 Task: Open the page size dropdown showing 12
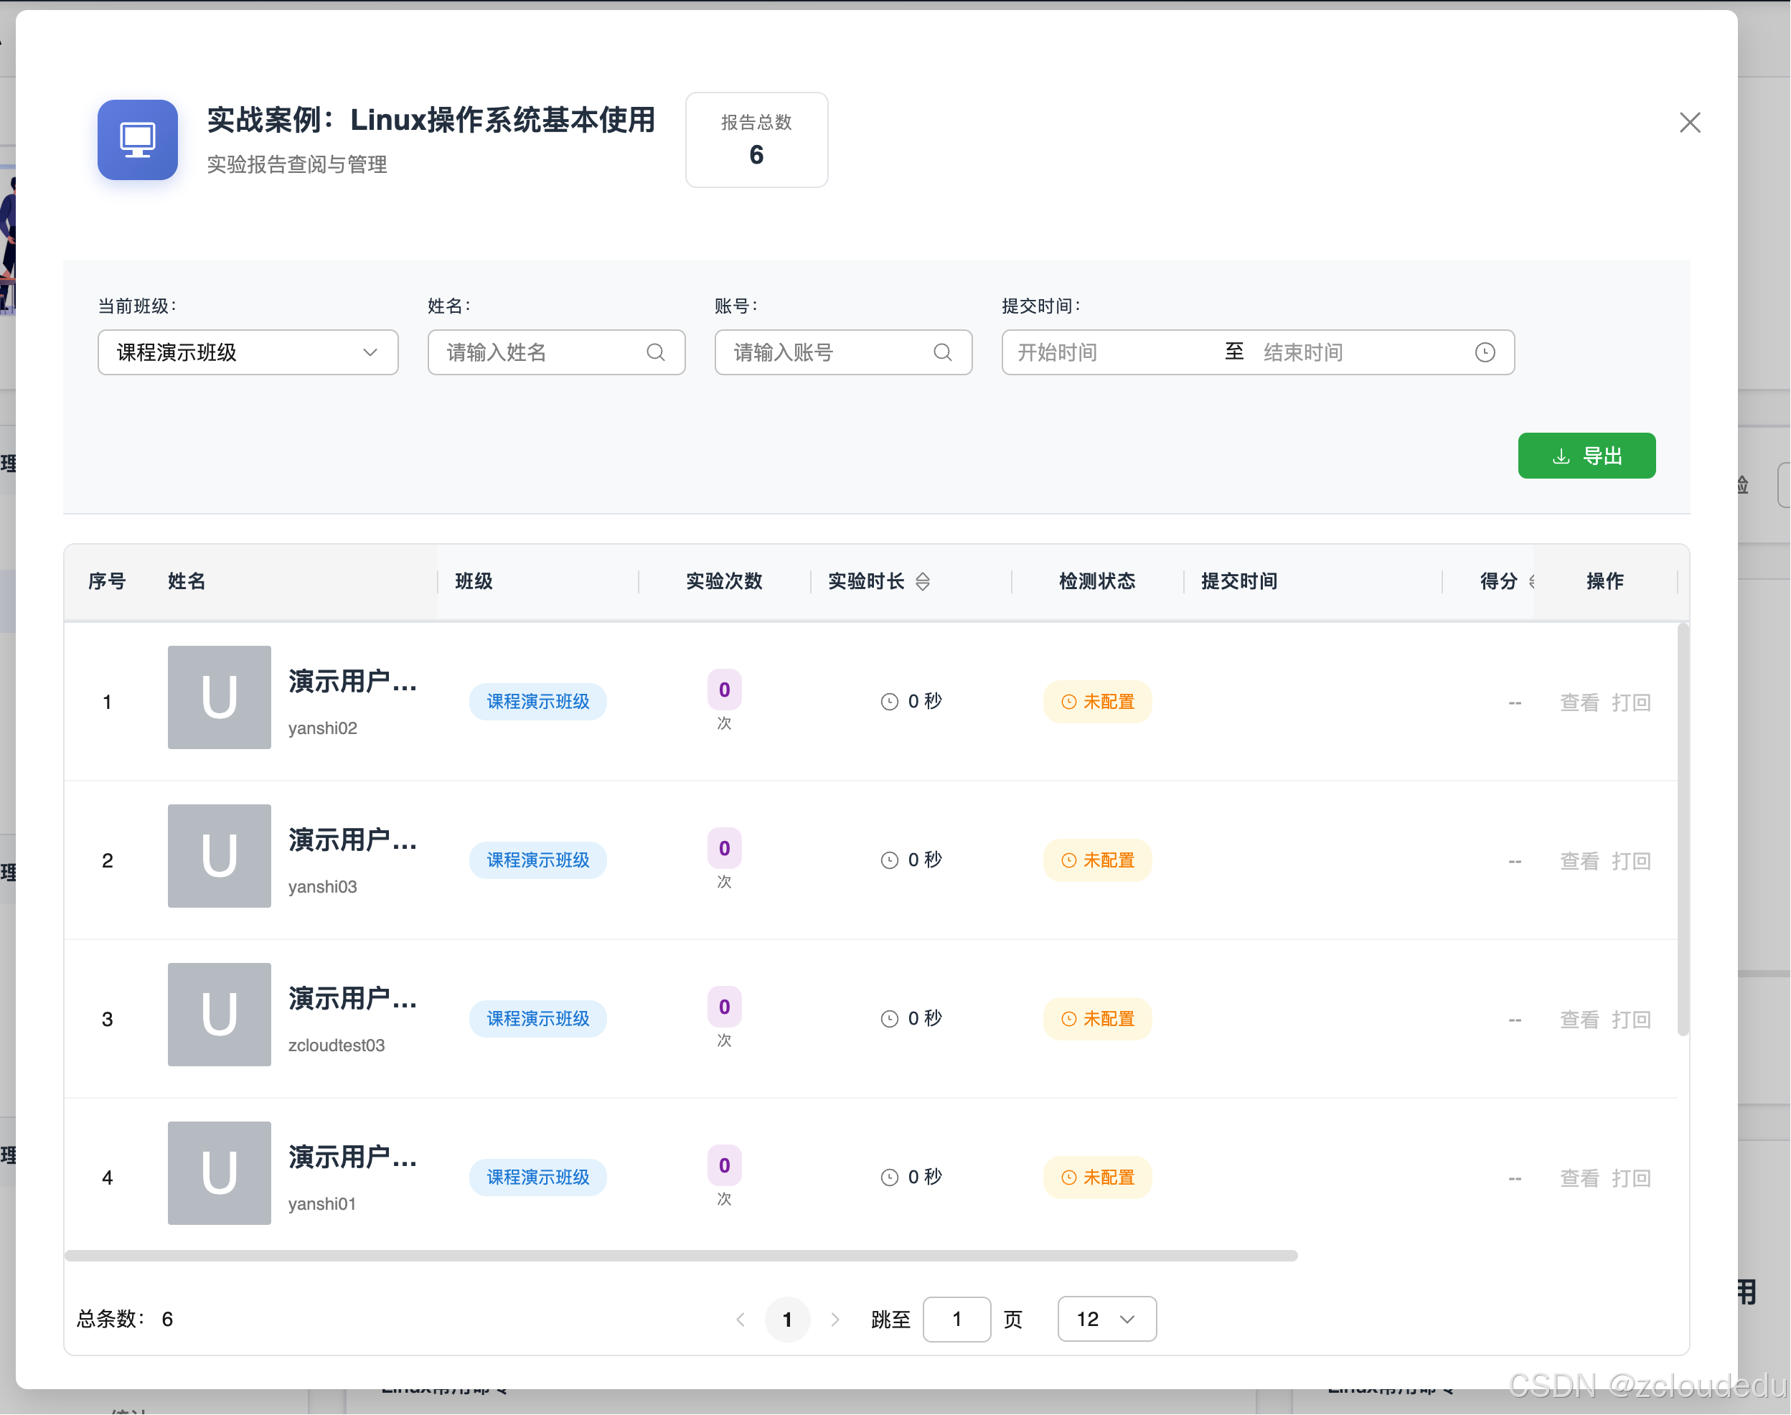pos(1106,1318)
